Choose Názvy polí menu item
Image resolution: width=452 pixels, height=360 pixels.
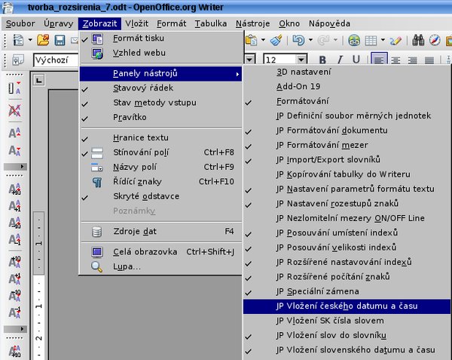point(161,167)
